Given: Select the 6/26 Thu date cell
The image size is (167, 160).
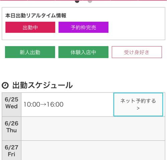Looking at the screenshot, I should [12, 129].
